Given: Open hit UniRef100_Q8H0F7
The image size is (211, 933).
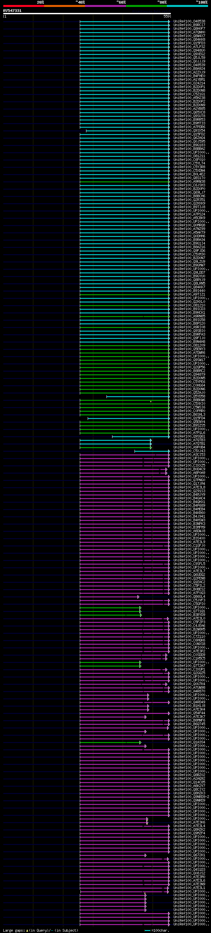Looking at the screenshot, I should tap(189, 28).
